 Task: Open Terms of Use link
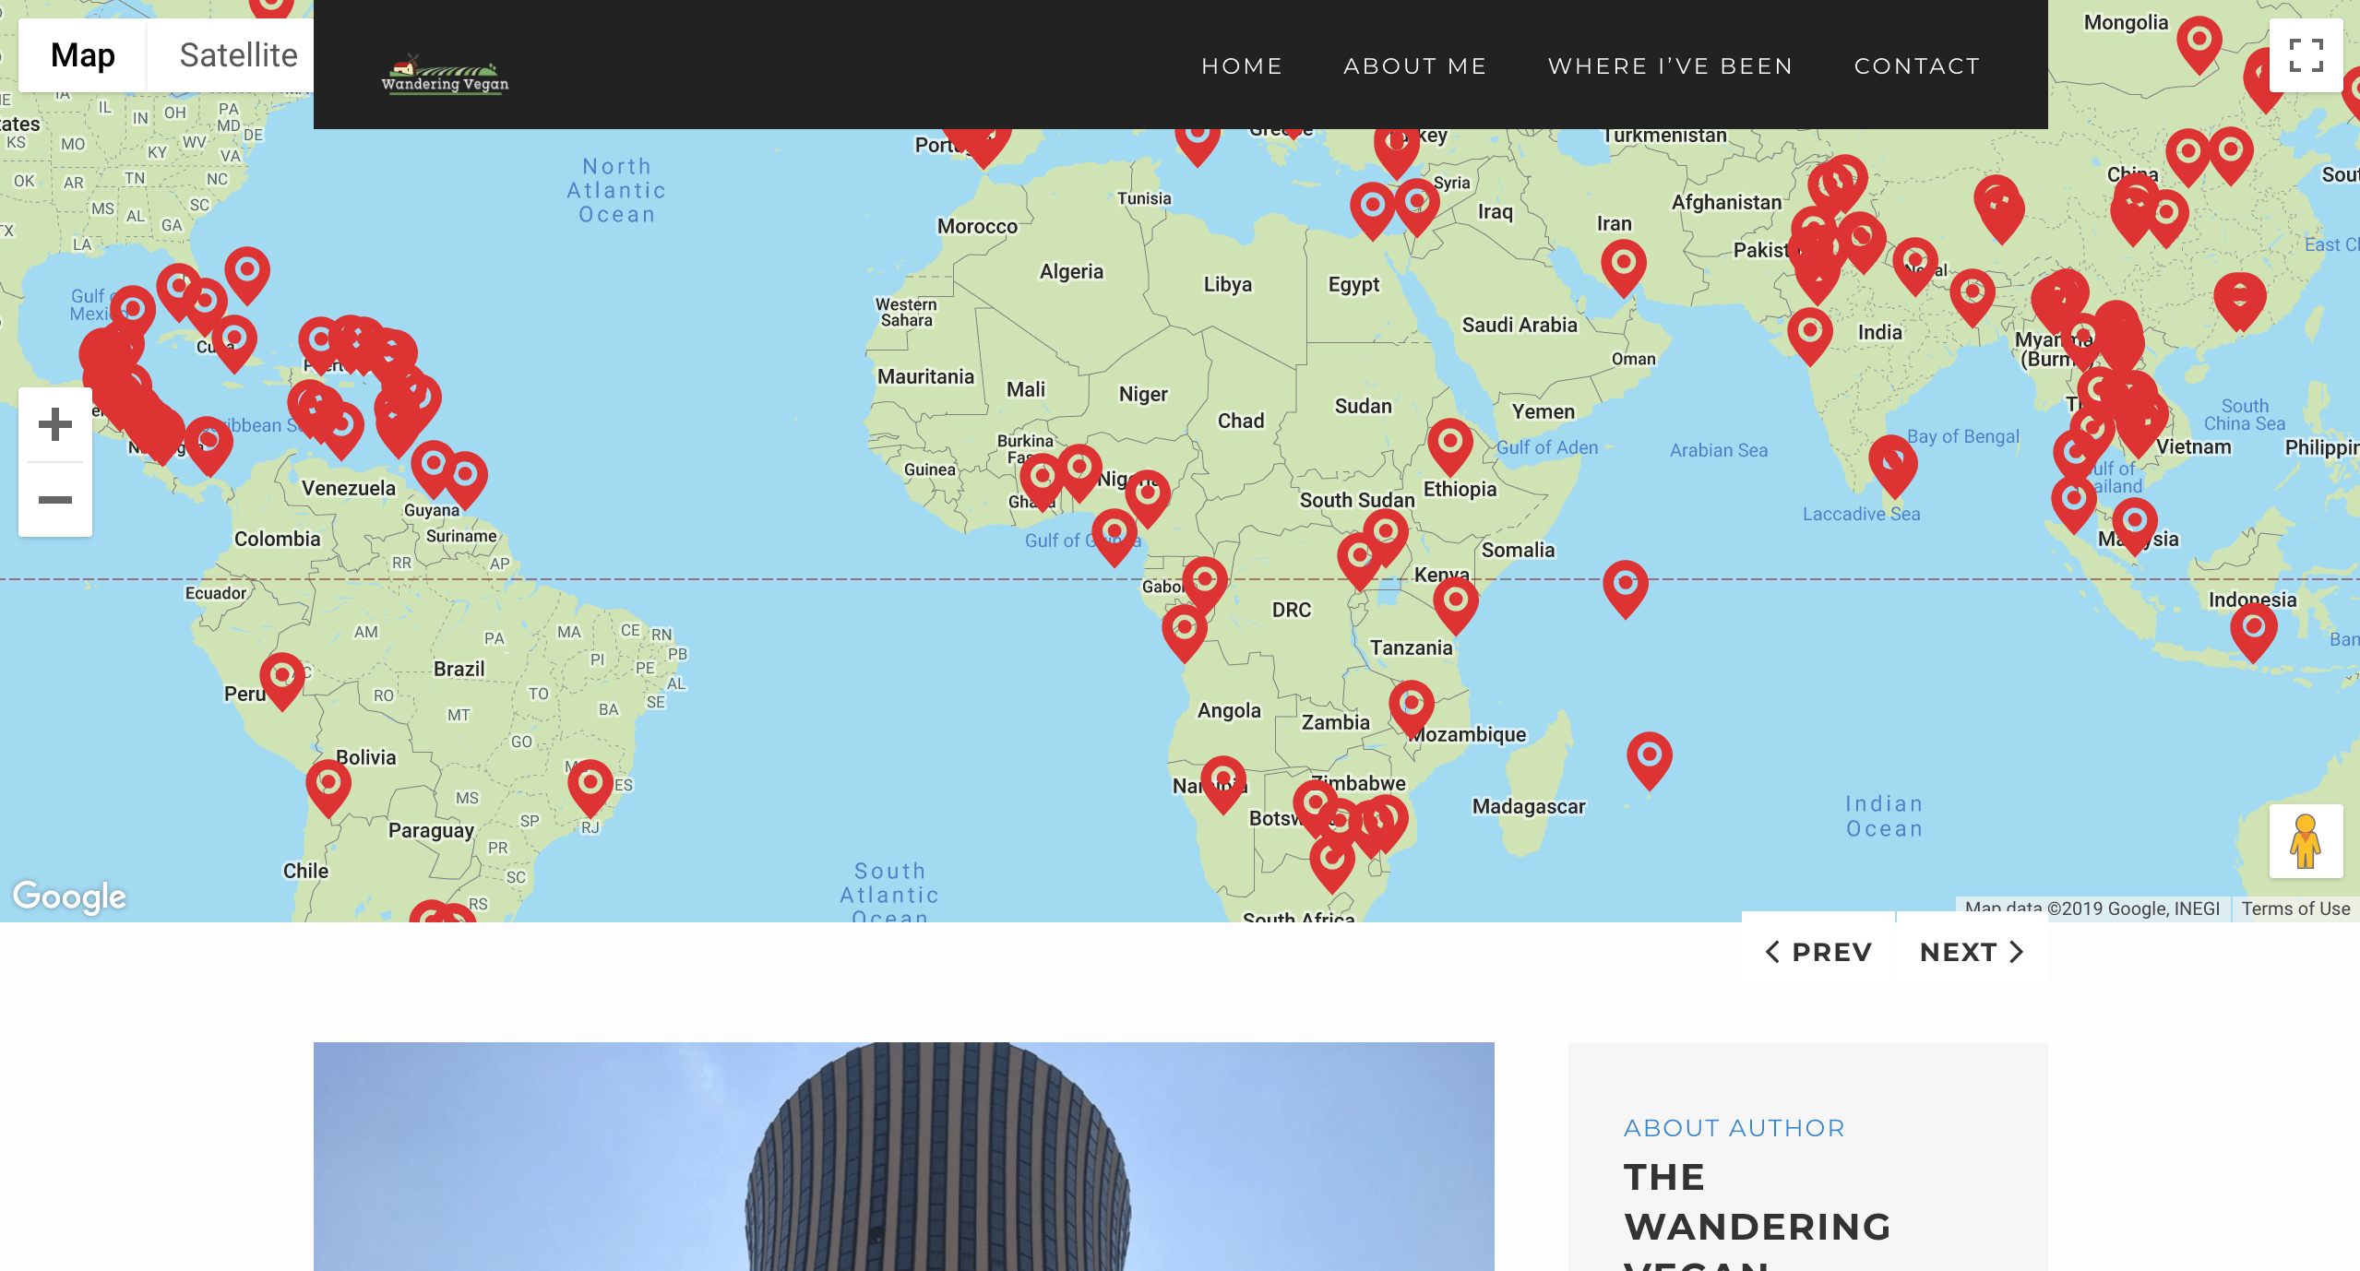click(x=2295, y=909)
